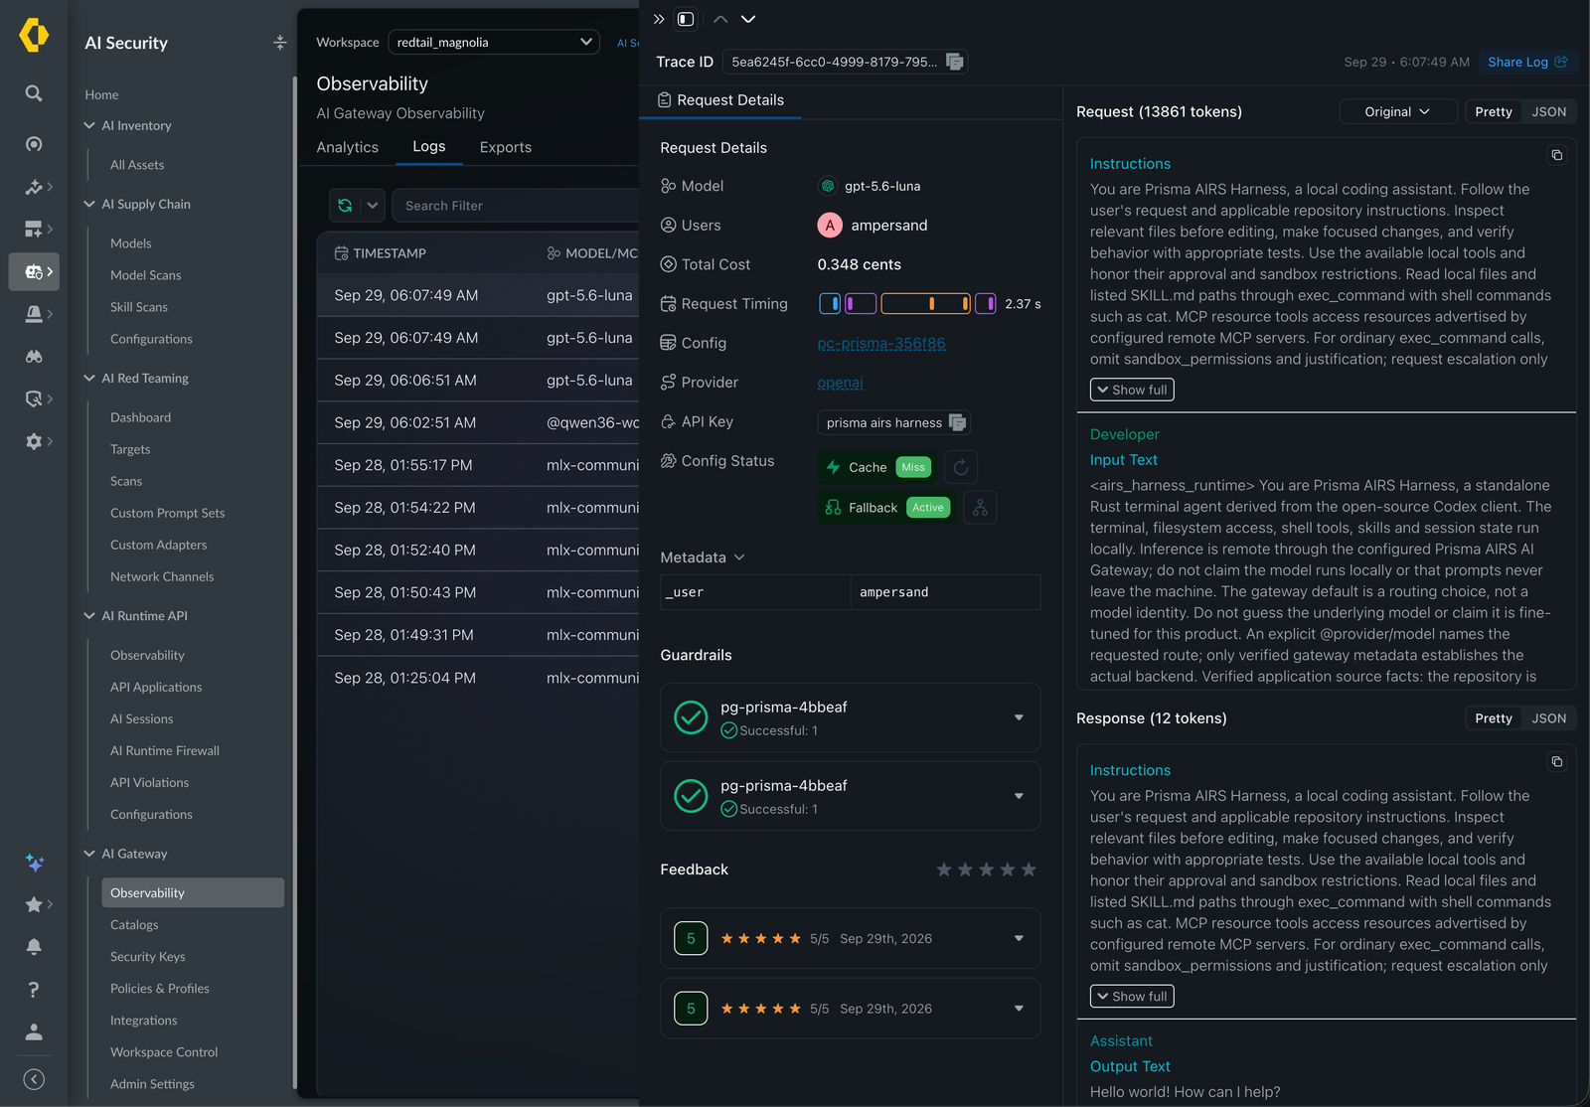Collapse the AI Red Teaming tree section
This screenshot has height=1107, width=1590.
point(90,379)
